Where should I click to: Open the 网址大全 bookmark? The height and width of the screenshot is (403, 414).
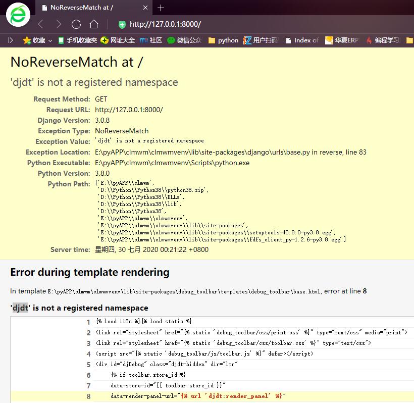click(118, 40)
